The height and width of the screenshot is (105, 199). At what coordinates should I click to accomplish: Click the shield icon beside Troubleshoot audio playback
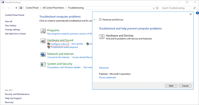coord(49,47)
